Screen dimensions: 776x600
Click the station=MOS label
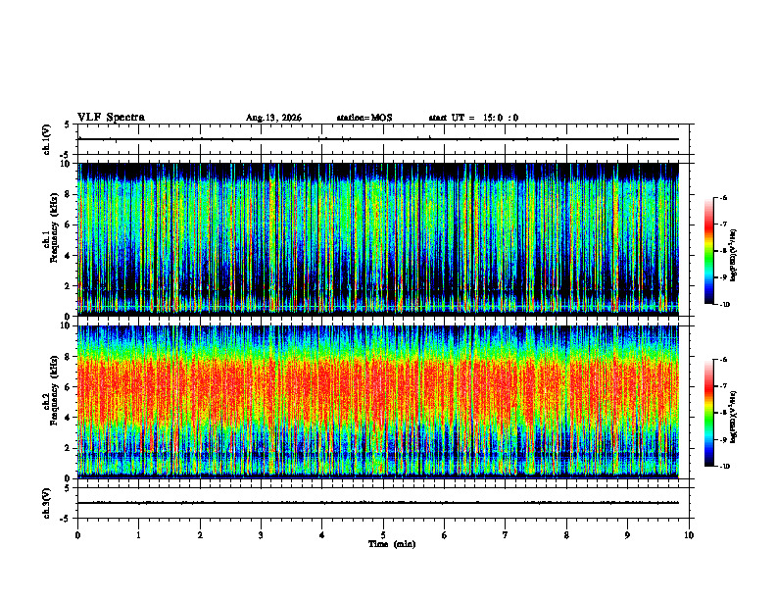364,118
